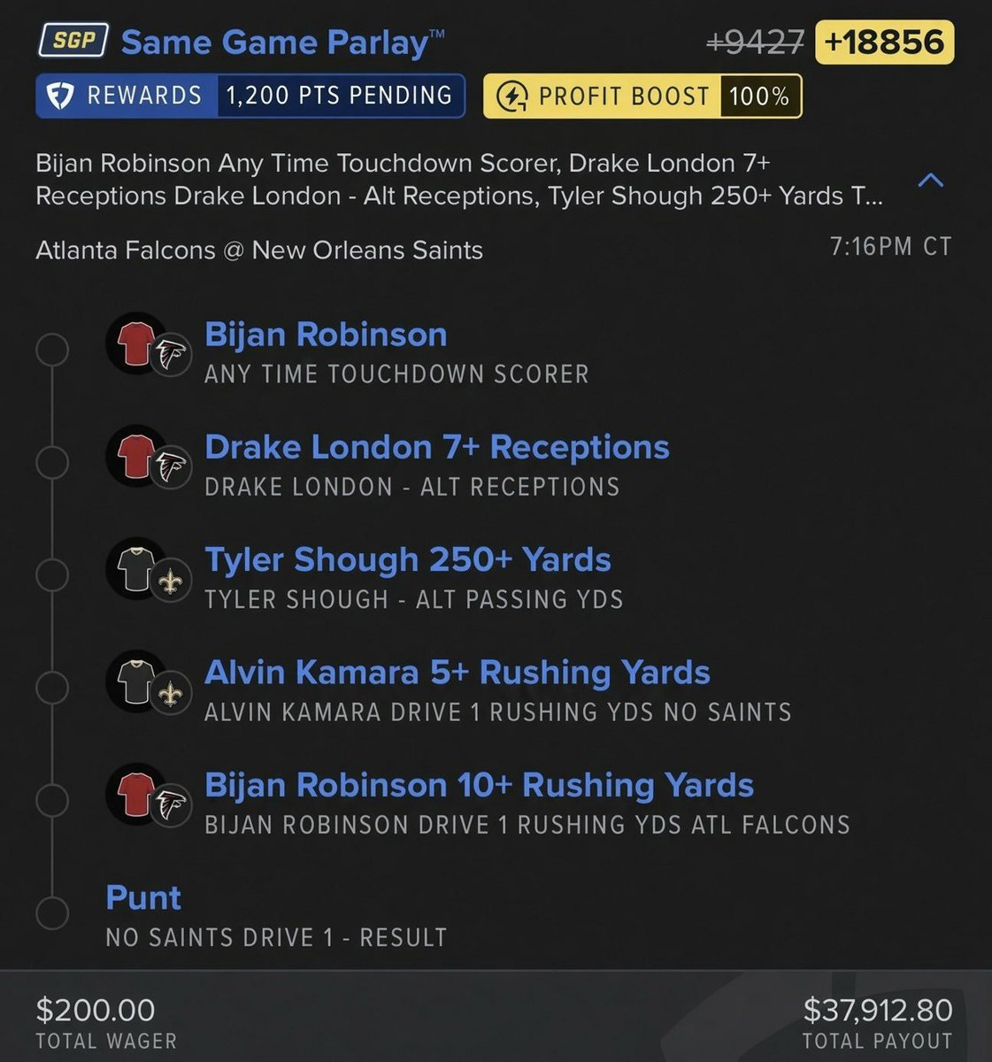Select the Alvin Kamara 5+ Rushing Yards leg
Screen dimensions: 992x1062
coord(458,673)
